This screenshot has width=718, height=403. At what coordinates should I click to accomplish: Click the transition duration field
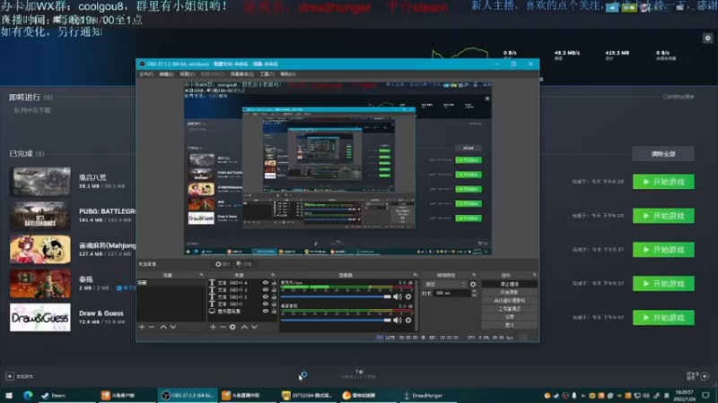pyautogui.click(x=451, y=293)
